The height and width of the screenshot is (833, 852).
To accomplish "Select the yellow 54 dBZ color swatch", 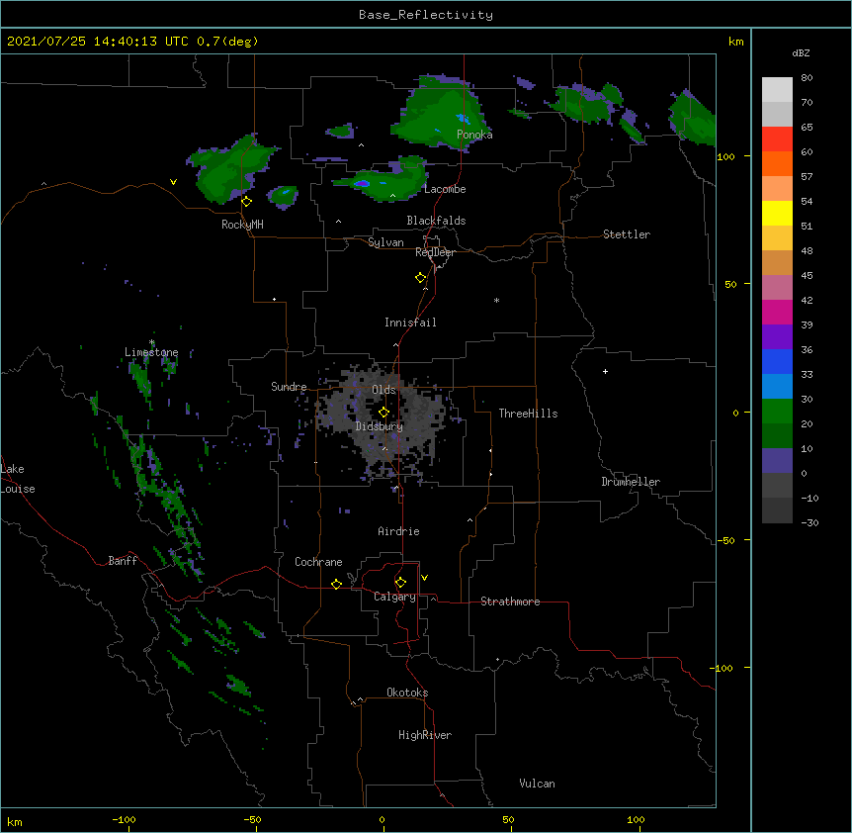I will tap(777, 213).
